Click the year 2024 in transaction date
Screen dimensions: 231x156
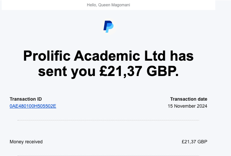coord(202,106)
